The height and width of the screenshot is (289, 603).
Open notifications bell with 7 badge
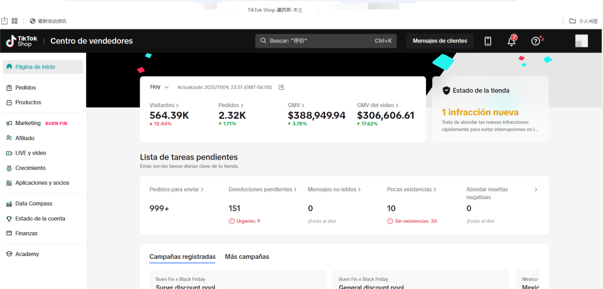point(511,41)
